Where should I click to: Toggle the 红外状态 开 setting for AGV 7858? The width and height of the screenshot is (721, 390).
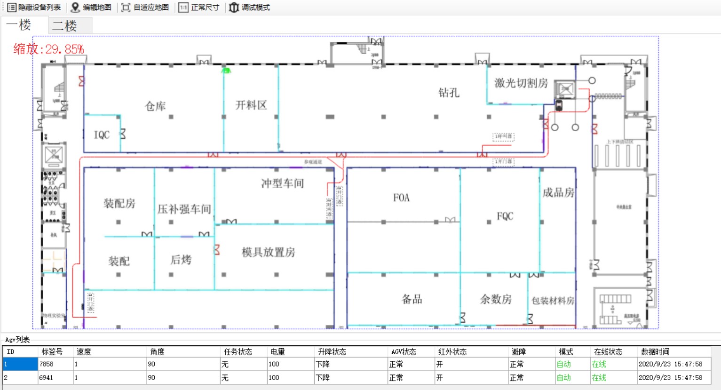coord(440,364)
